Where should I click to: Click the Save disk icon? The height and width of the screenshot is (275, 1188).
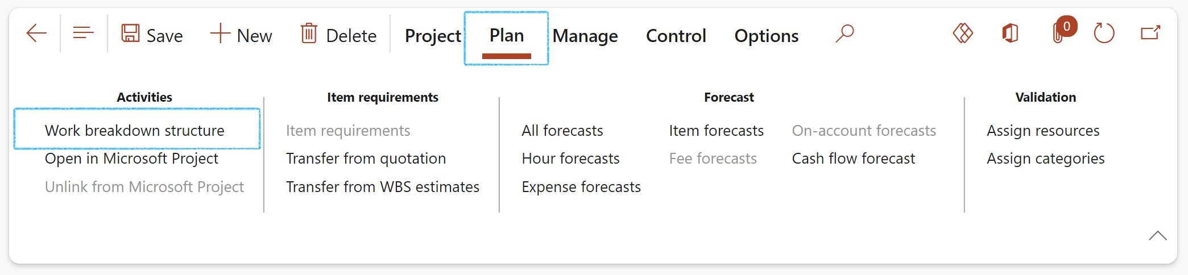pos(130,34)
